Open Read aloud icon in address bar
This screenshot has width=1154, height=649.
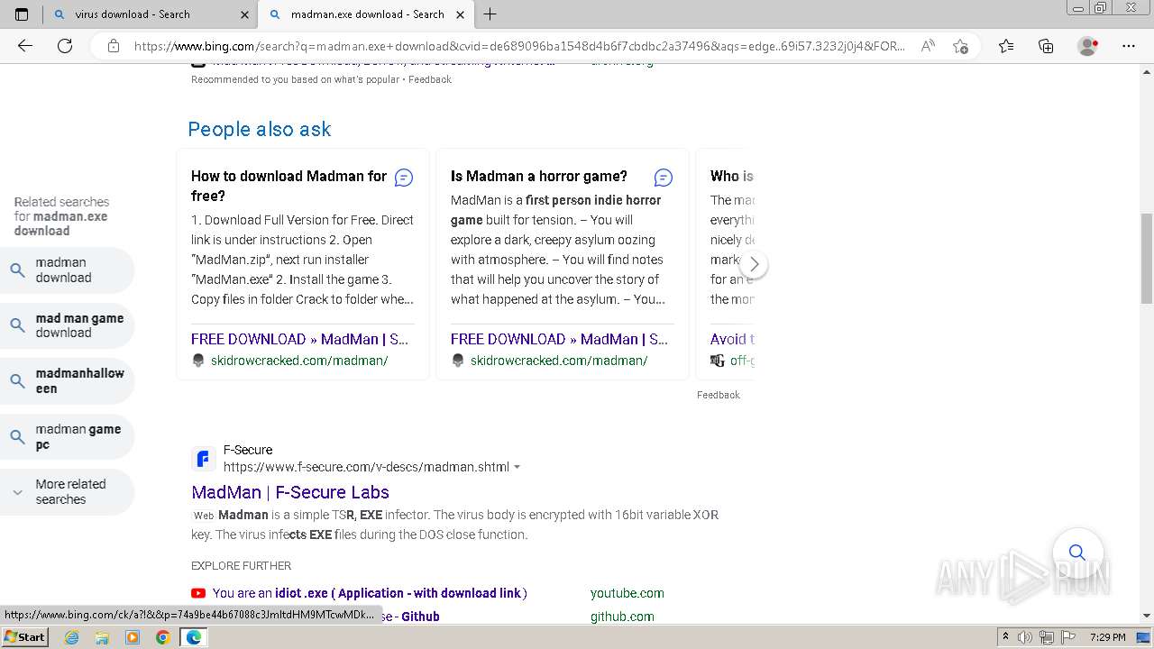[x=928, y=46]
